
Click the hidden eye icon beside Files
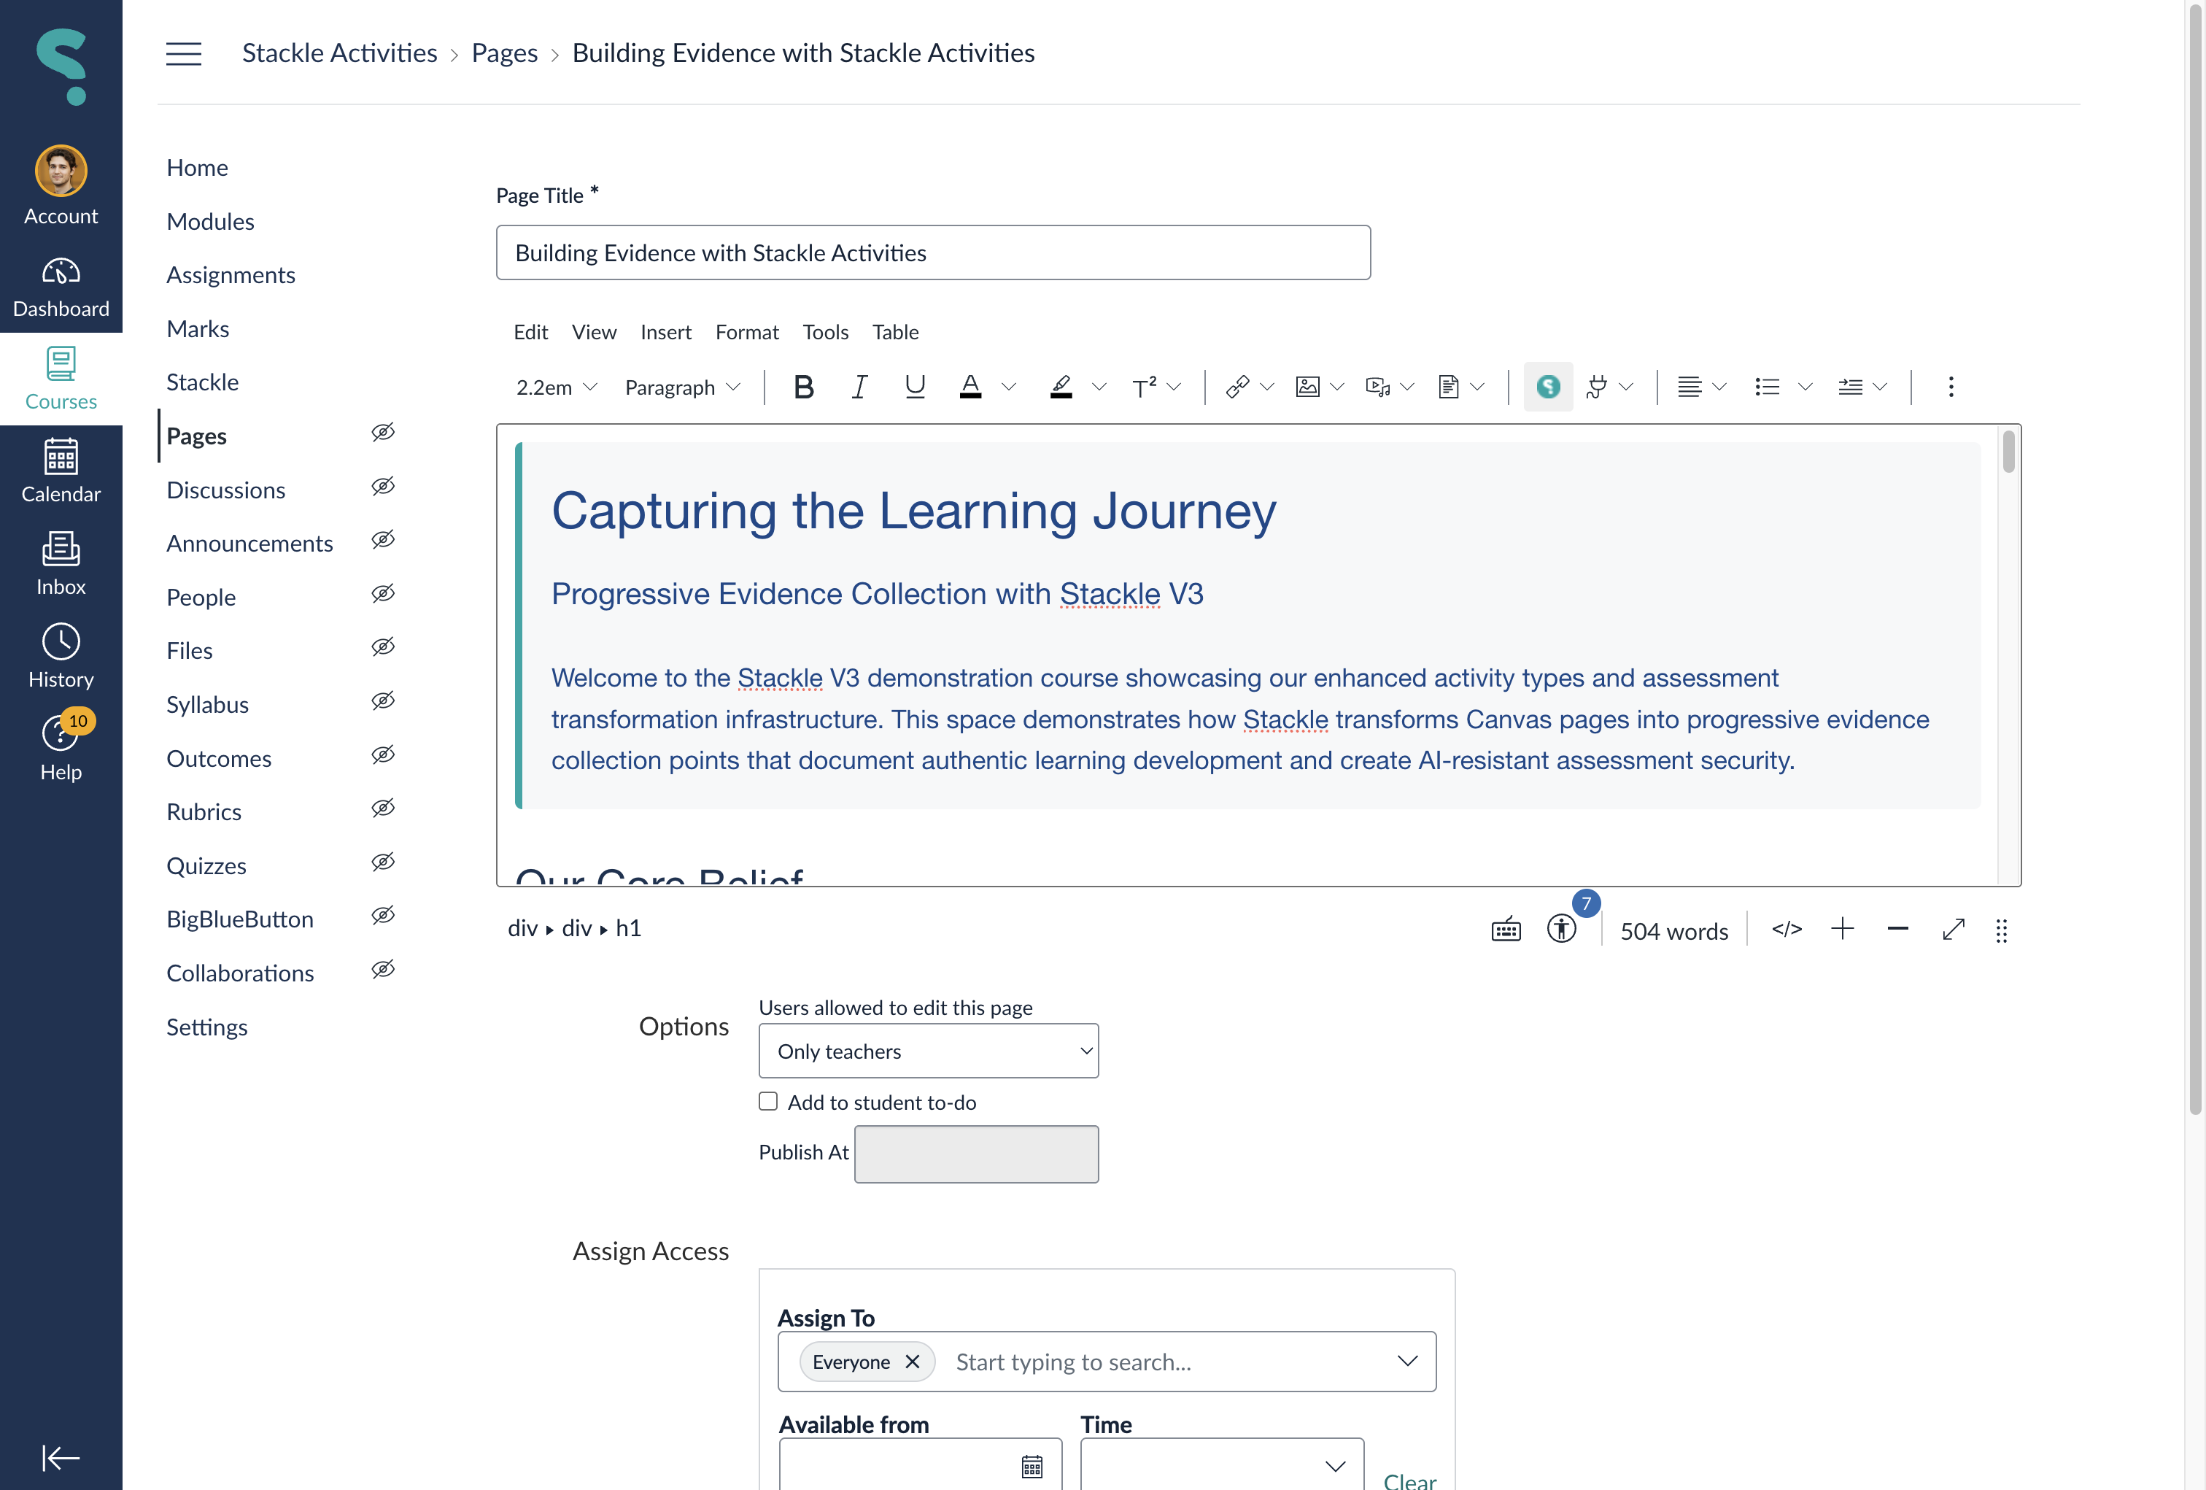(382, 648)
